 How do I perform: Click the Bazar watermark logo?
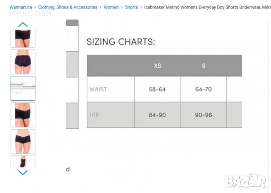click(x=246, y=181)
